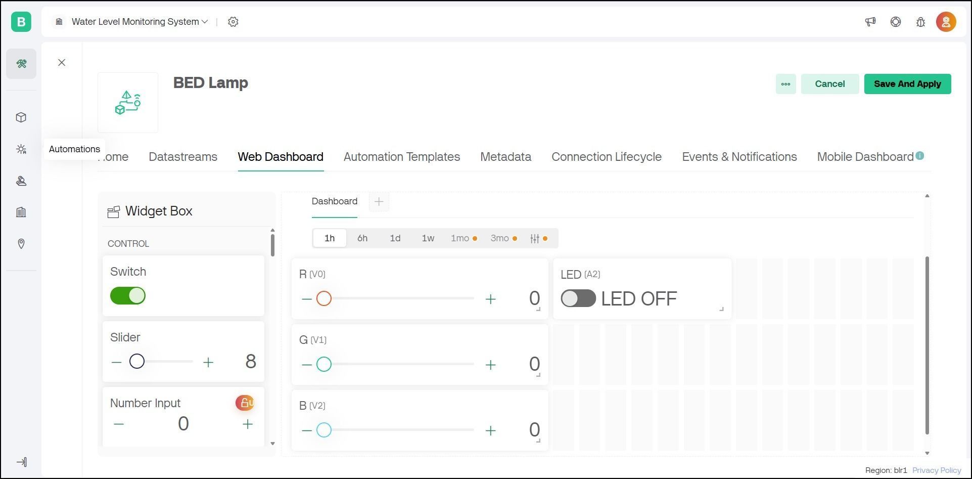
Task: Open the three-dots more actions menu
Action: click(785, 84)
